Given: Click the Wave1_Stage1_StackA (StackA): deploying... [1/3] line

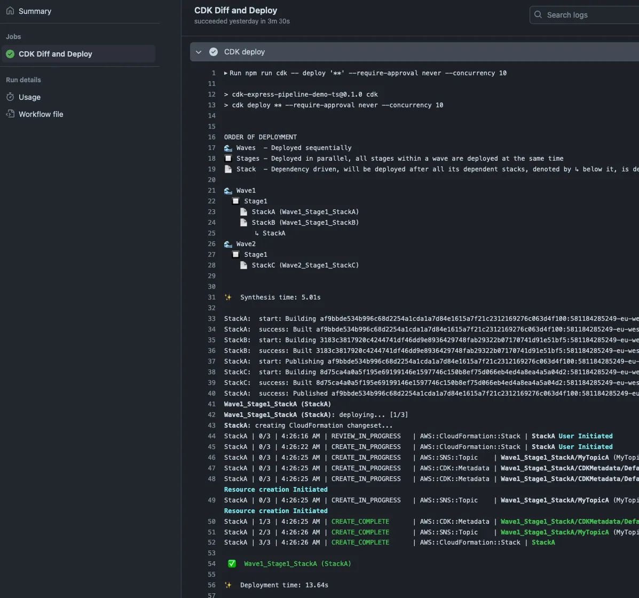Looking at the screenshot, I should tap(316, 414).
